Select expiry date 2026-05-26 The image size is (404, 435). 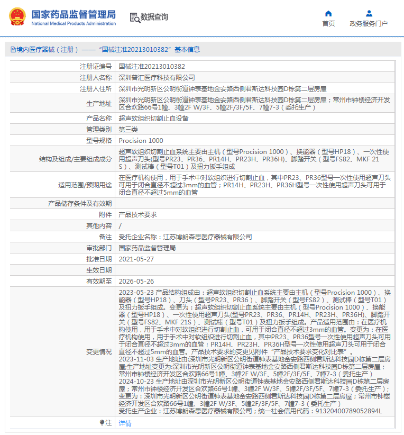click(x=136, y=282)
